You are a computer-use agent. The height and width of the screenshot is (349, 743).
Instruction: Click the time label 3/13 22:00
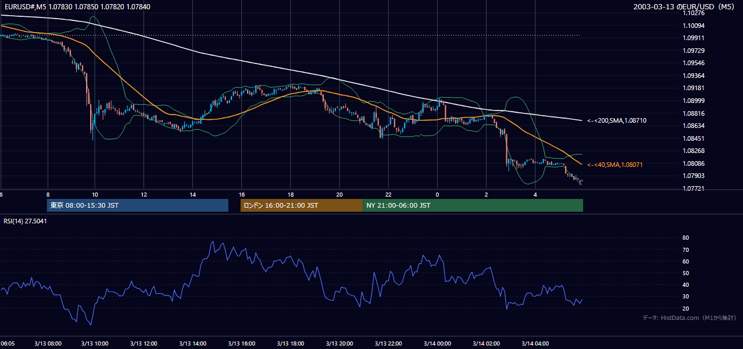coord(390,343)
